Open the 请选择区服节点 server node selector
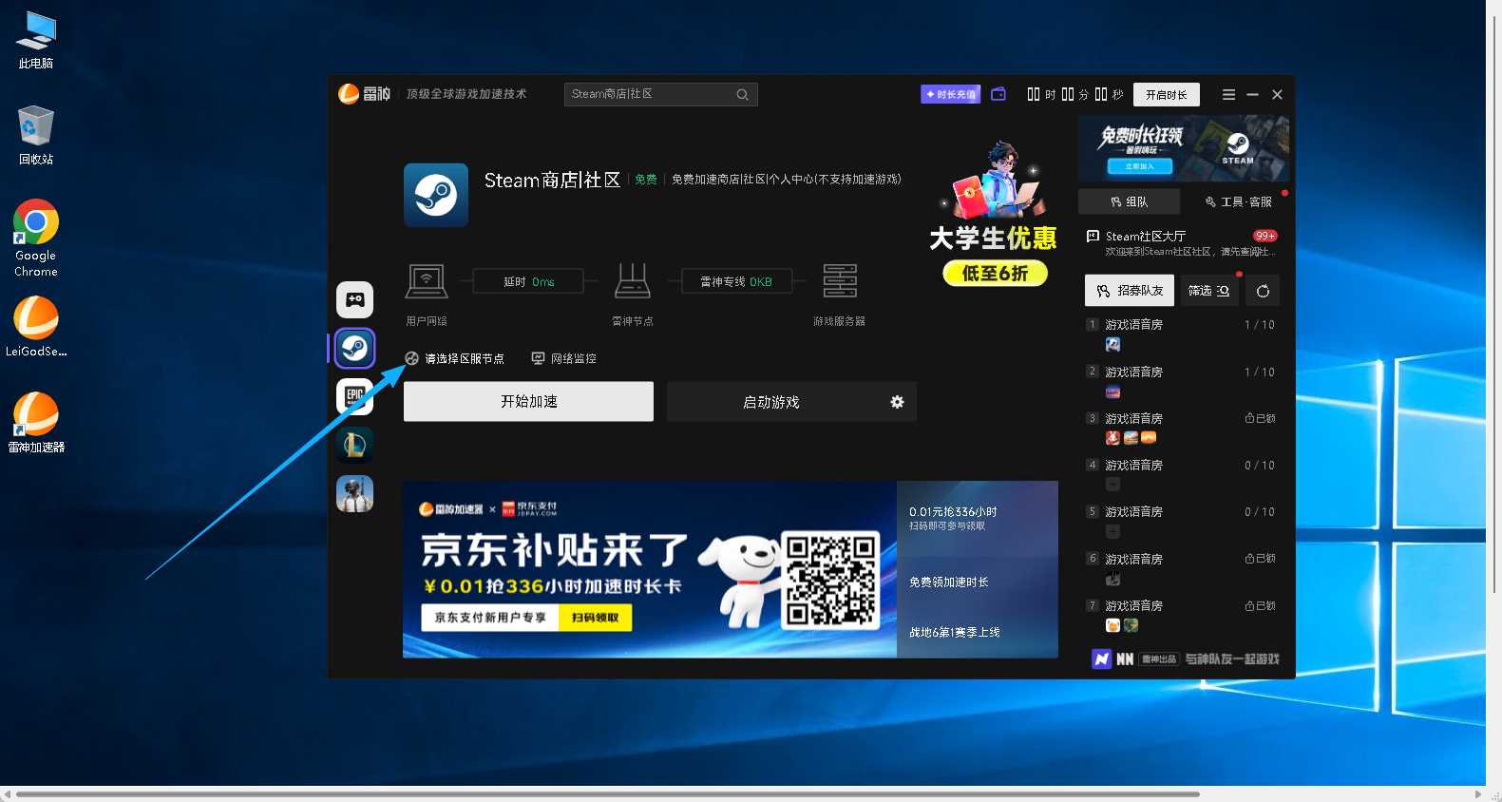The width and height of the screenshot is (1502, 802). (455, 358)
